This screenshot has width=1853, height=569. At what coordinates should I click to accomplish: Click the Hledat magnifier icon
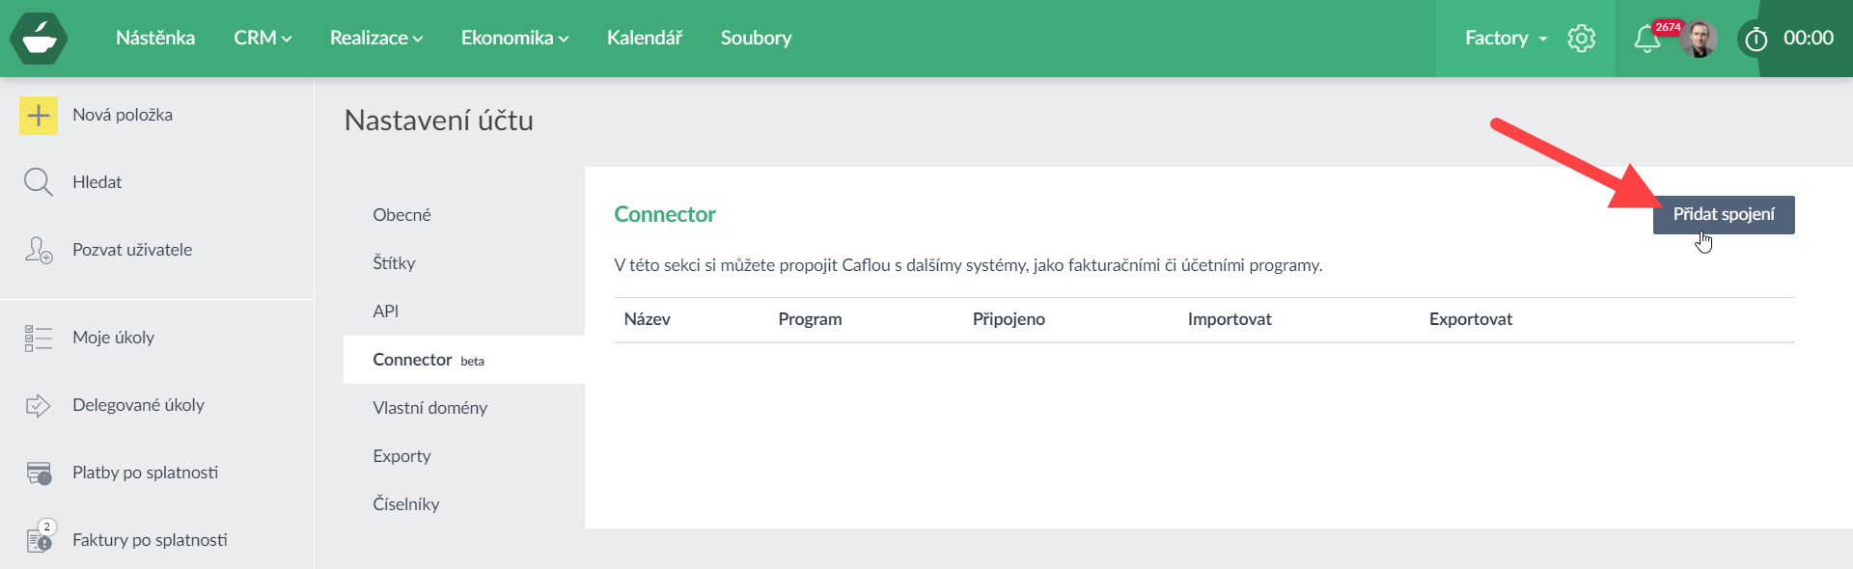pyautogui.click(x=39, y=182)
